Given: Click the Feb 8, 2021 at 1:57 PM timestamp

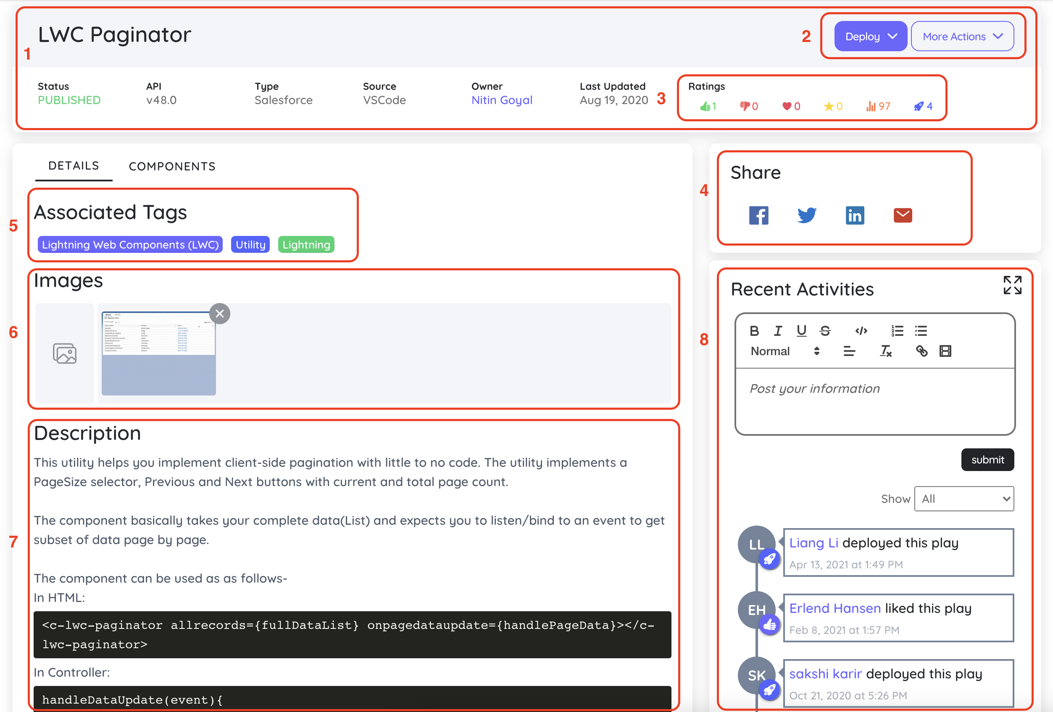Looking at the screenshot, I should click(844, 630).
